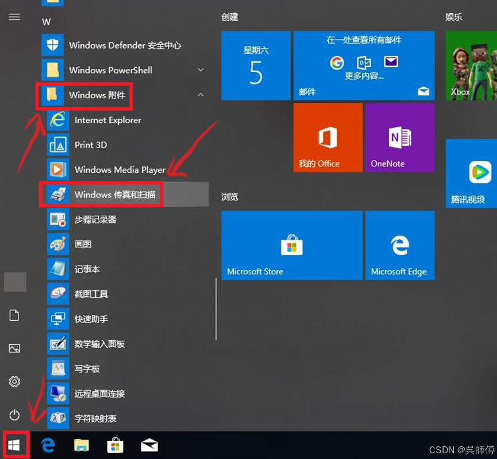Click the 创建 tile group header

230,17
